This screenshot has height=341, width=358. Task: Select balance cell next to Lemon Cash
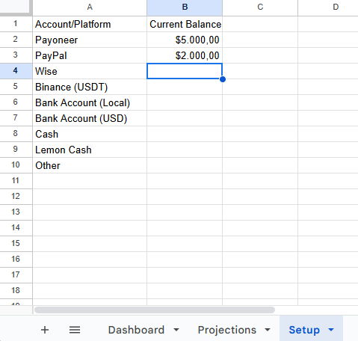pyautogui.click(x=185, y=150)
